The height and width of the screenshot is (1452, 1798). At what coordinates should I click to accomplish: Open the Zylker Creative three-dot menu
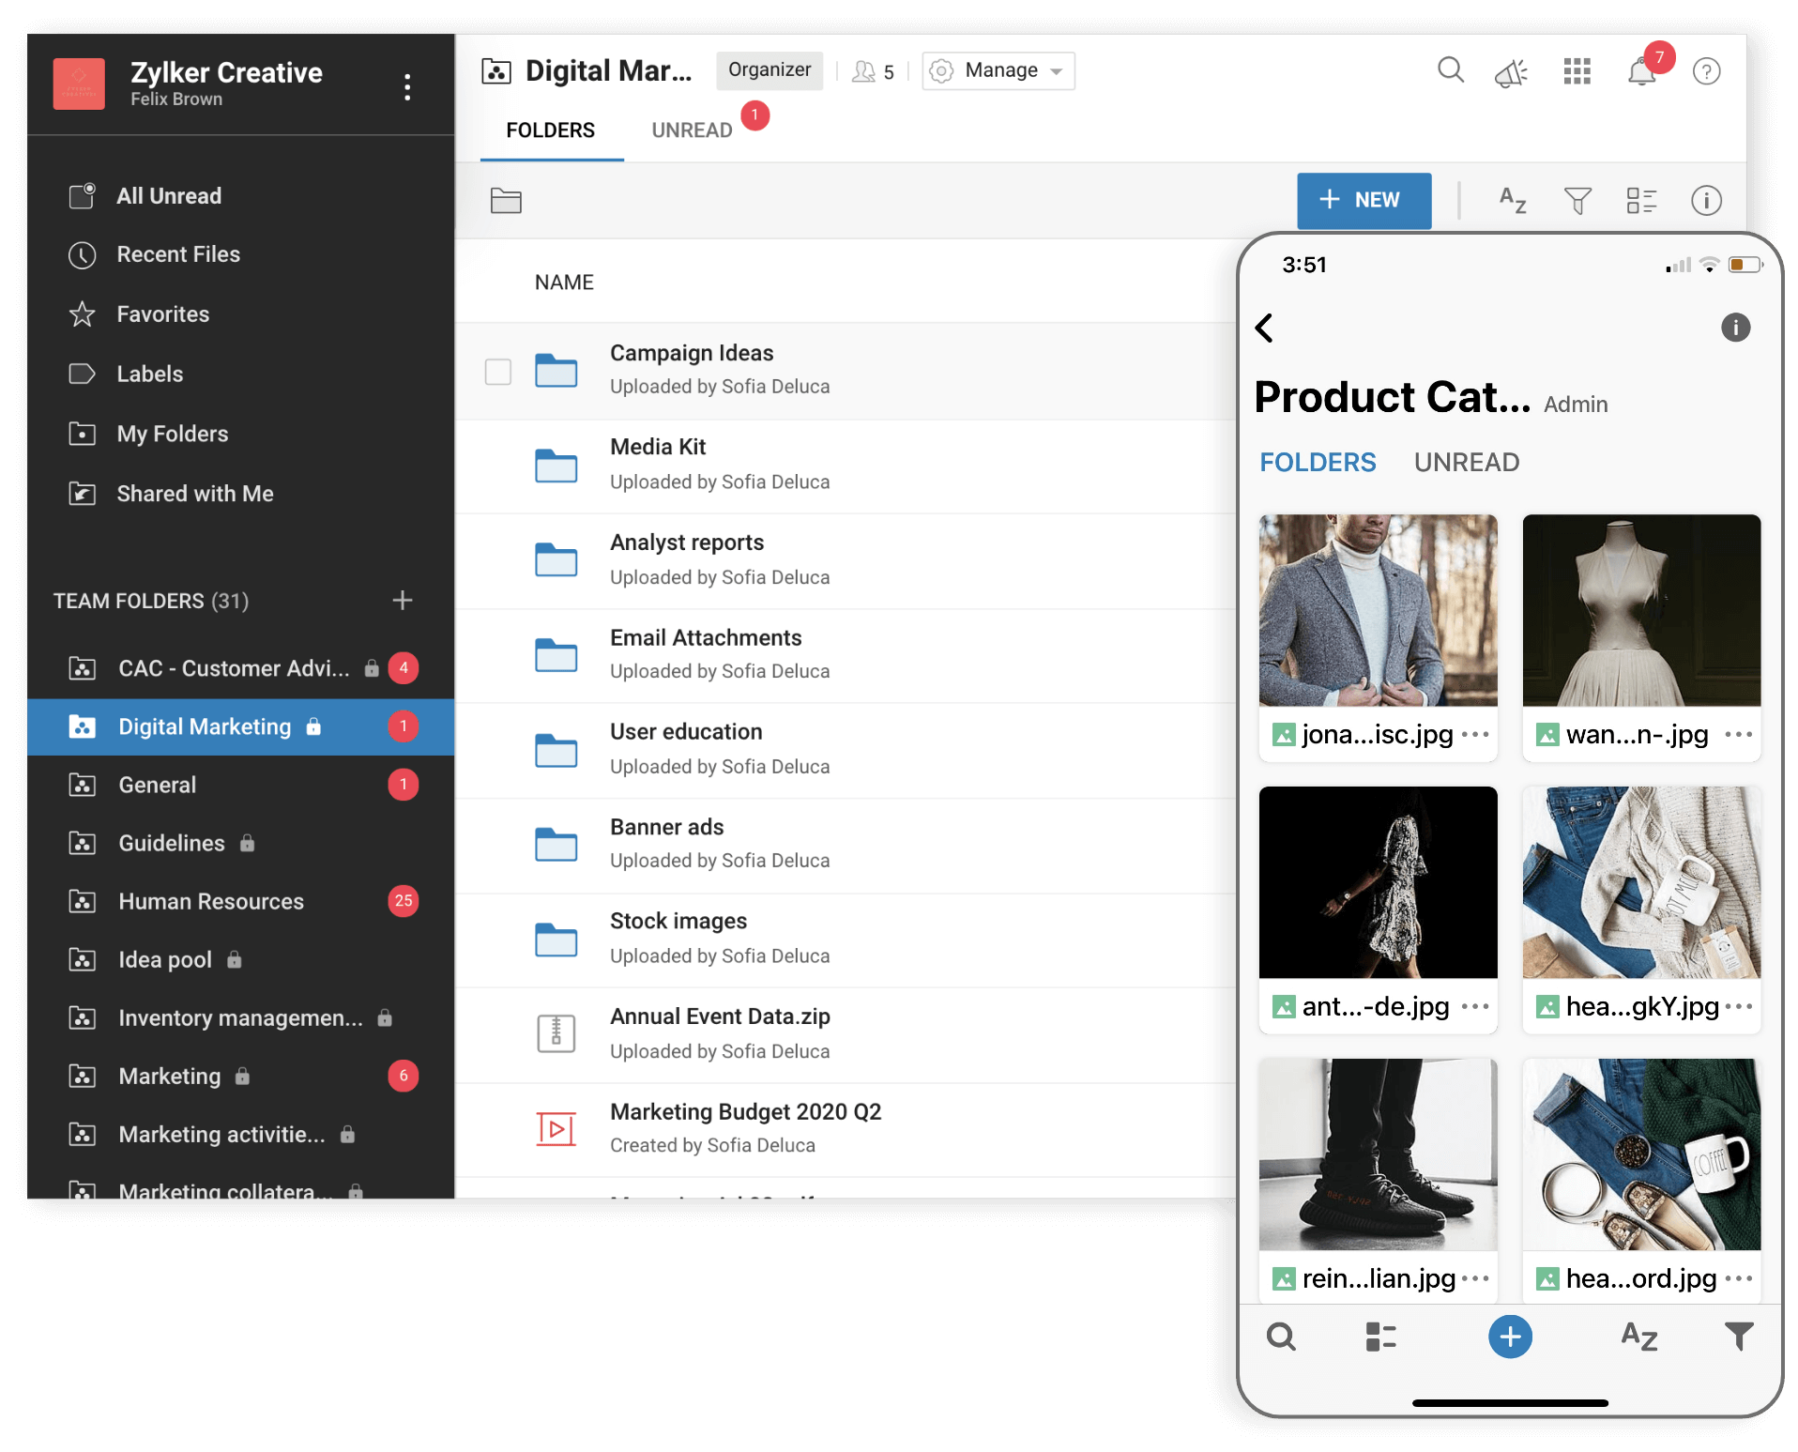point(406,87)
